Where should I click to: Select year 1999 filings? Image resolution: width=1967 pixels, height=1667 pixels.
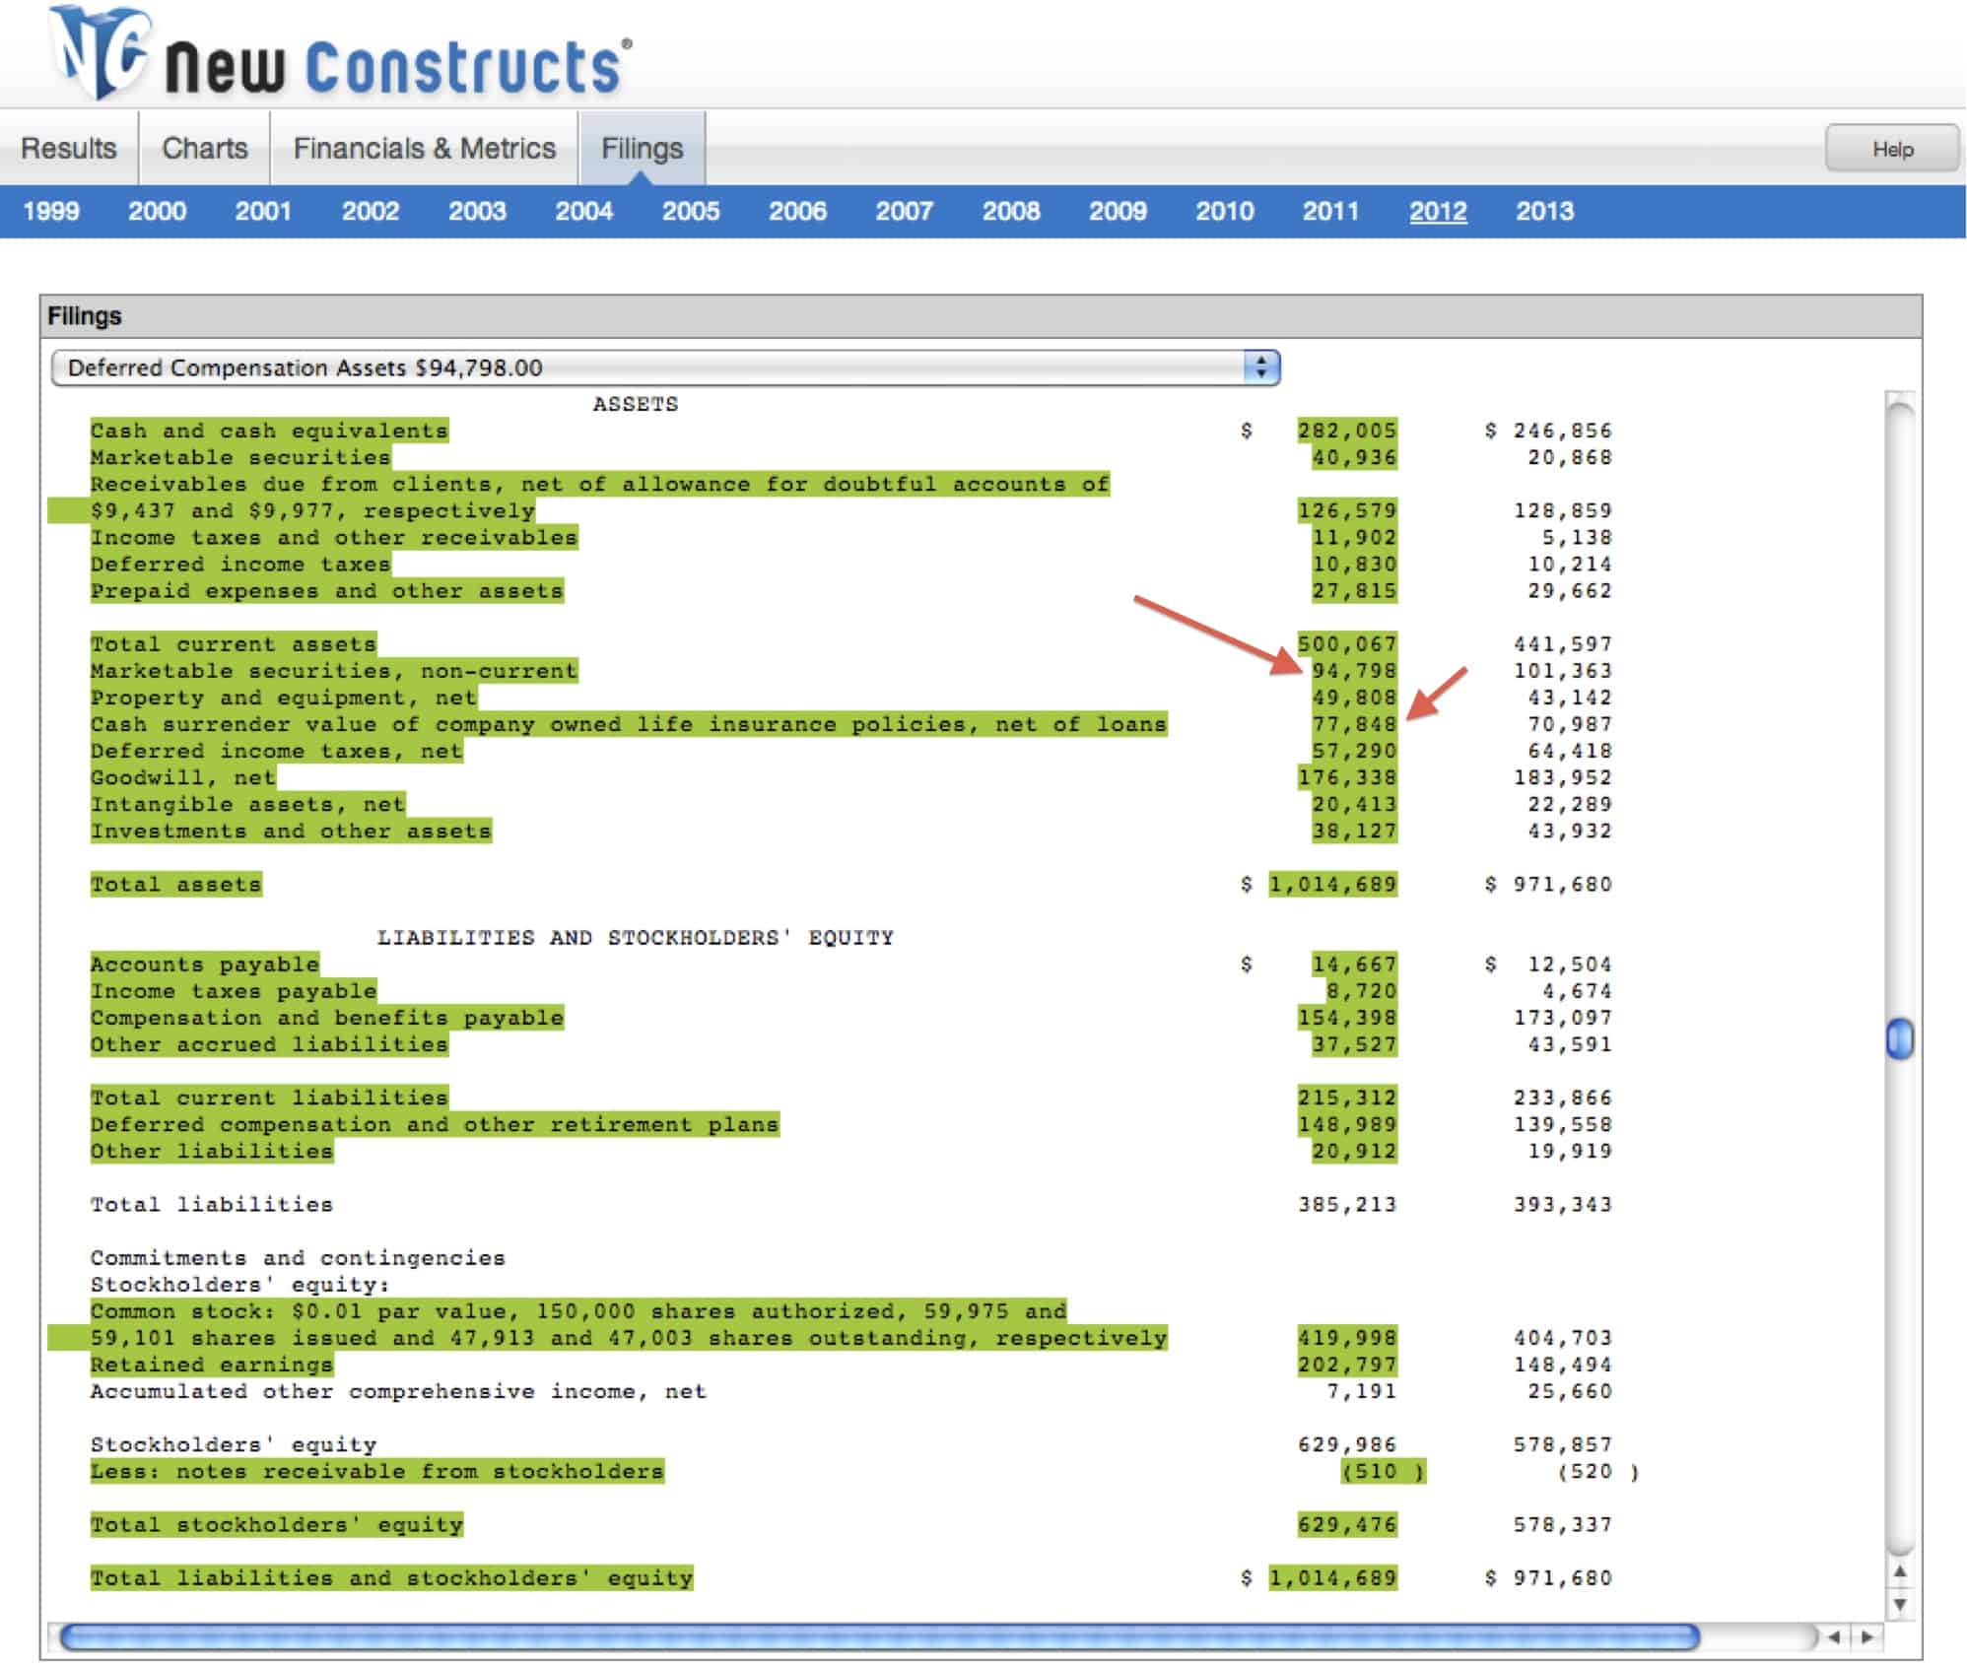(51, 211)
